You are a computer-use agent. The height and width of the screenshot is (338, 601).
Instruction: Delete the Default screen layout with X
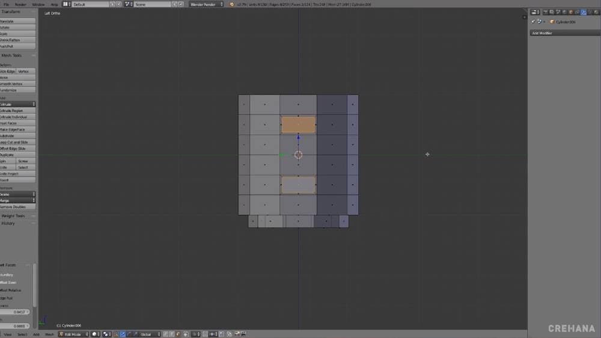119,4
